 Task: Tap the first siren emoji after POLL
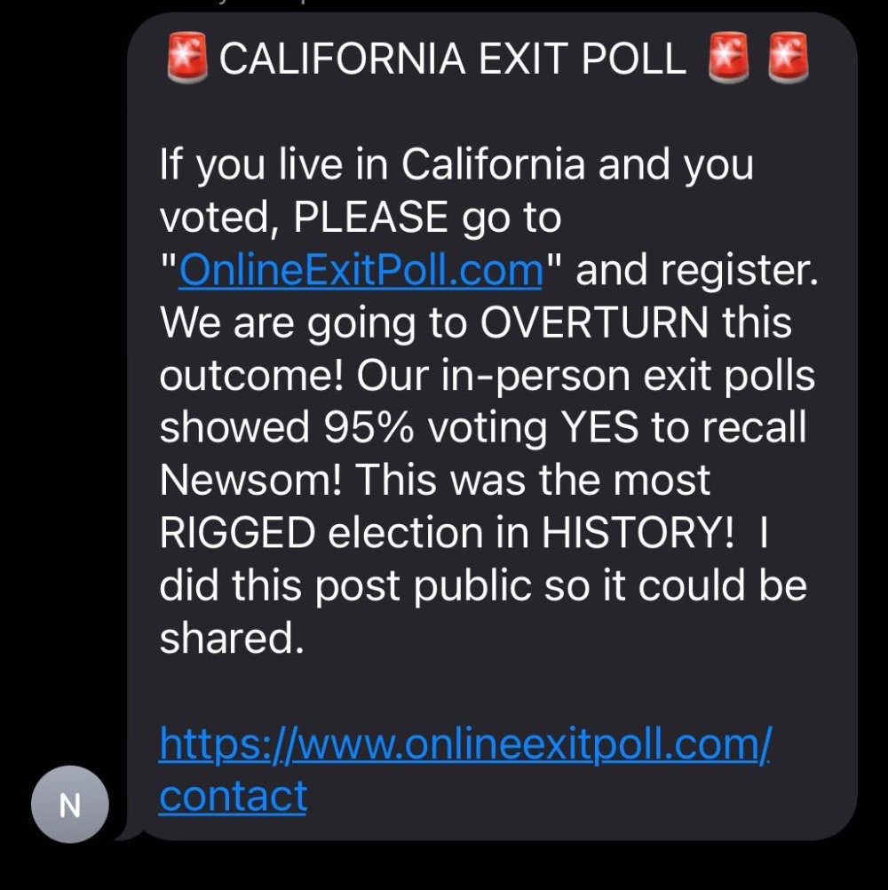(x=727, y=59)
